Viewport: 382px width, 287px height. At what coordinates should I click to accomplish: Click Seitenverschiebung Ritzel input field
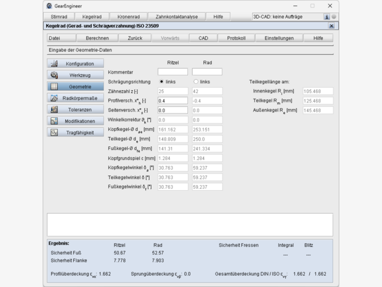point(173,110)
